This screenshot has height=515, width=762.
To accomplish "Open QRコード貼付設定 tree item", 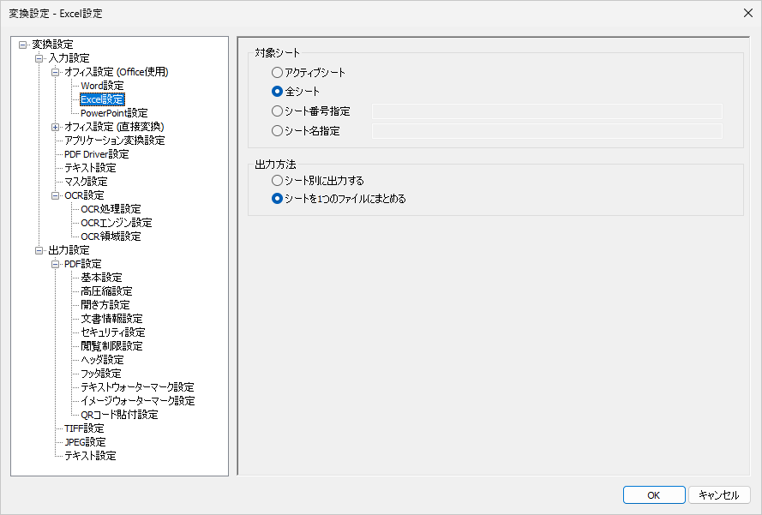I will pos(119,415).
